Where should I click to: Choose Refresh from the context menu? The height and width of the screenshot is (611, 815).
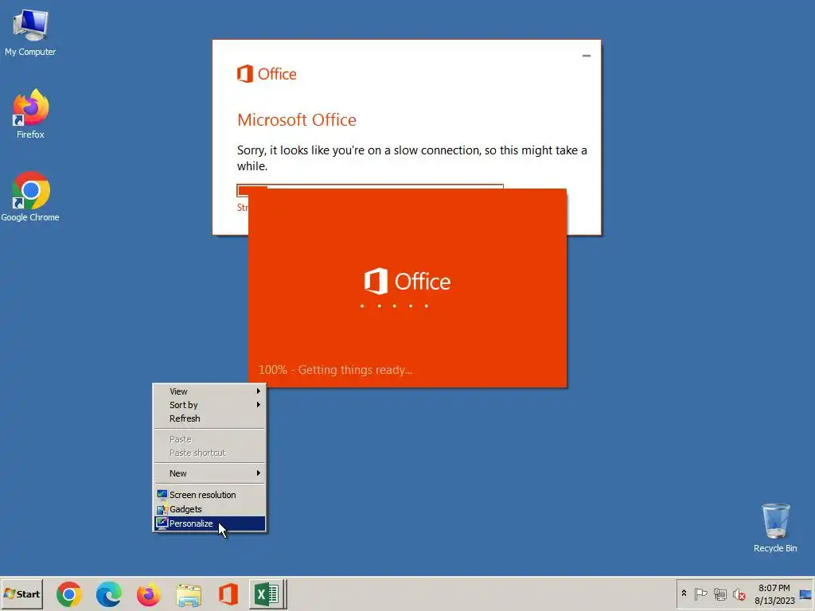coord(210,418)
